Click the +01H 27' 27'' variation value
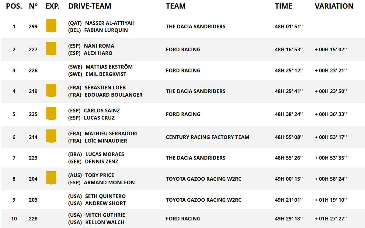 [331, 219]
